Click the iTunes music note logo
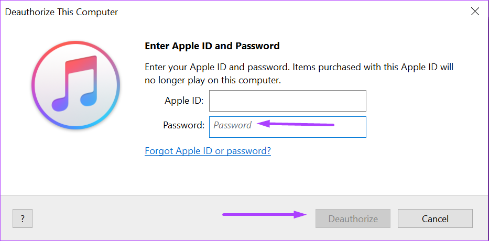 tap(75, 84)
